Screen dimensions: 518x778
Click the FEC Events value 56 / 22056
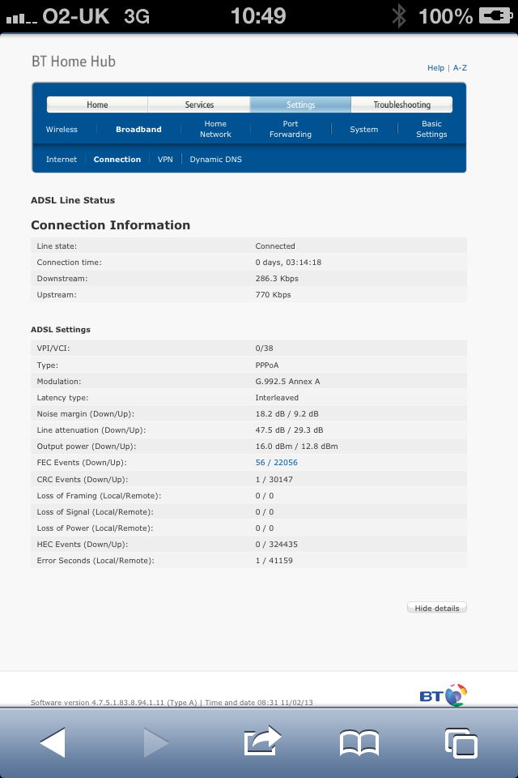(x=277, y=463)
